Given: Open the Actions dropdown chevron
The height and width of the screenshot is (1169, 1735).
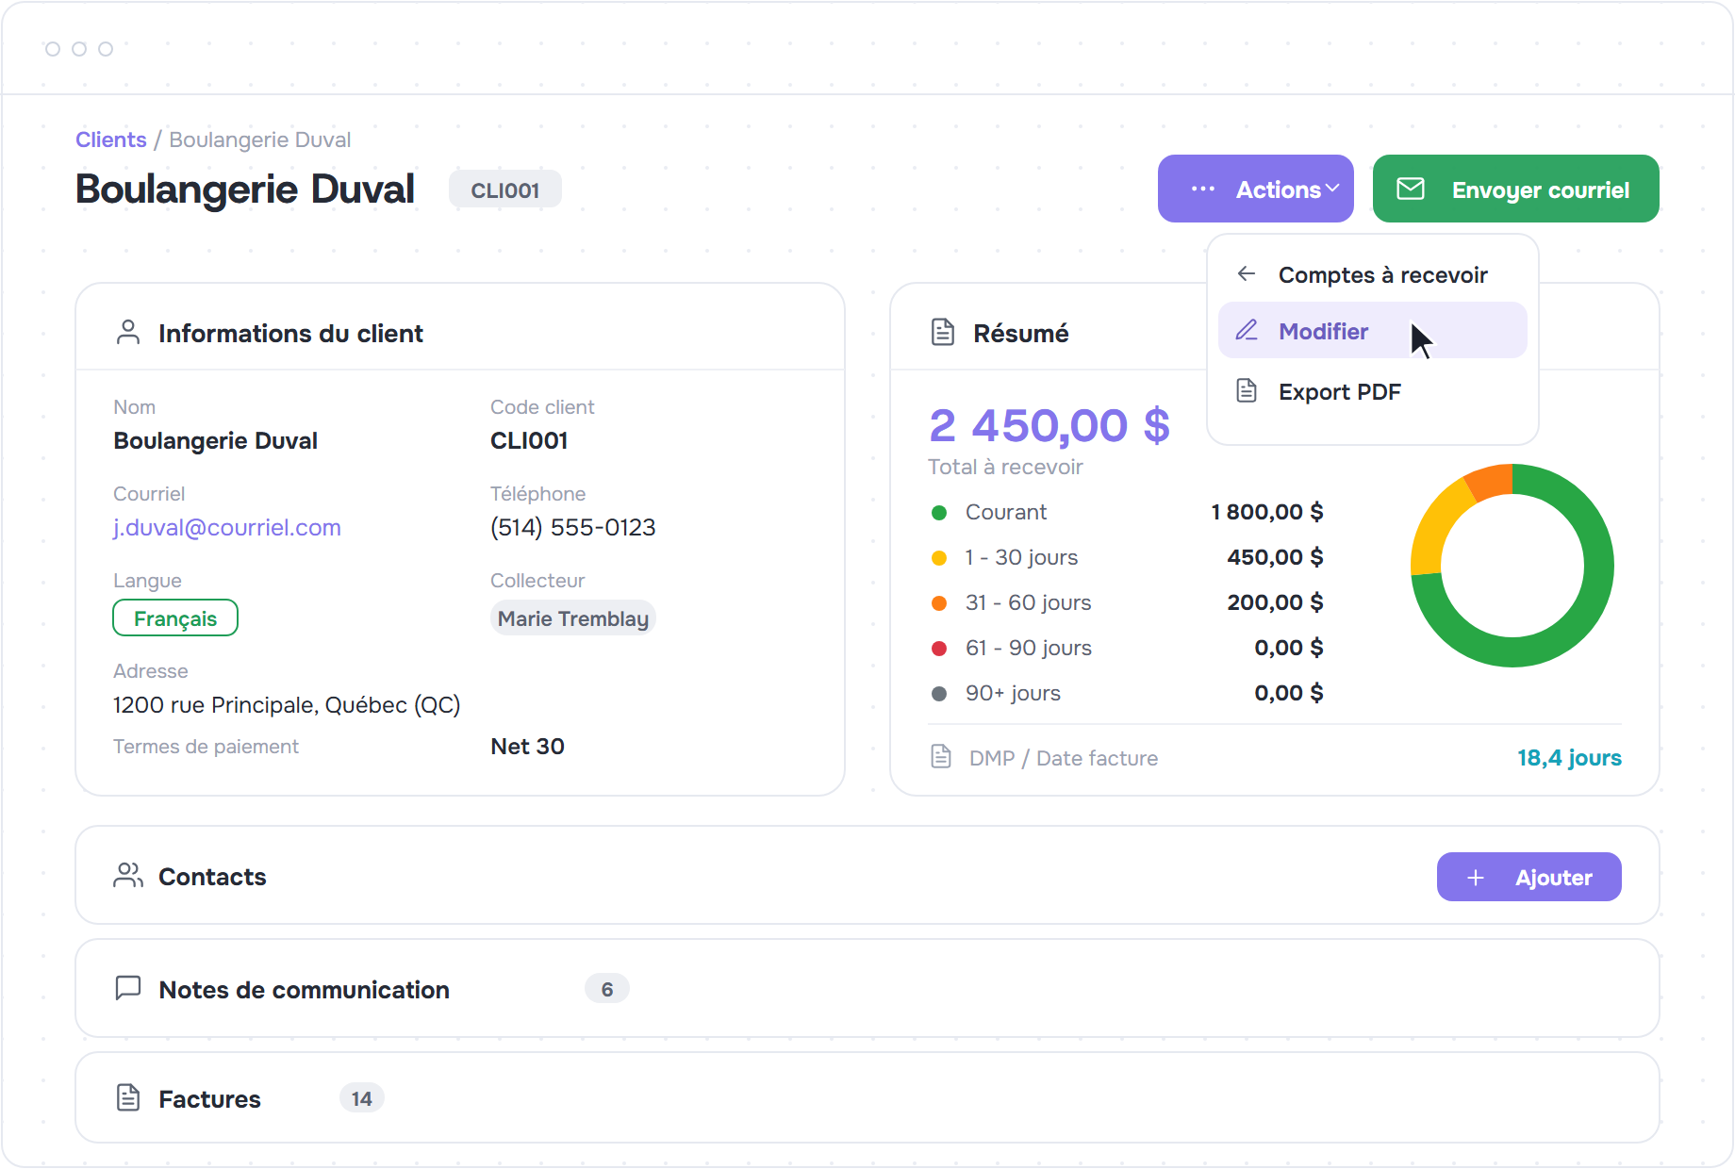Looking at the screenshot, I should click(1332, 189).
